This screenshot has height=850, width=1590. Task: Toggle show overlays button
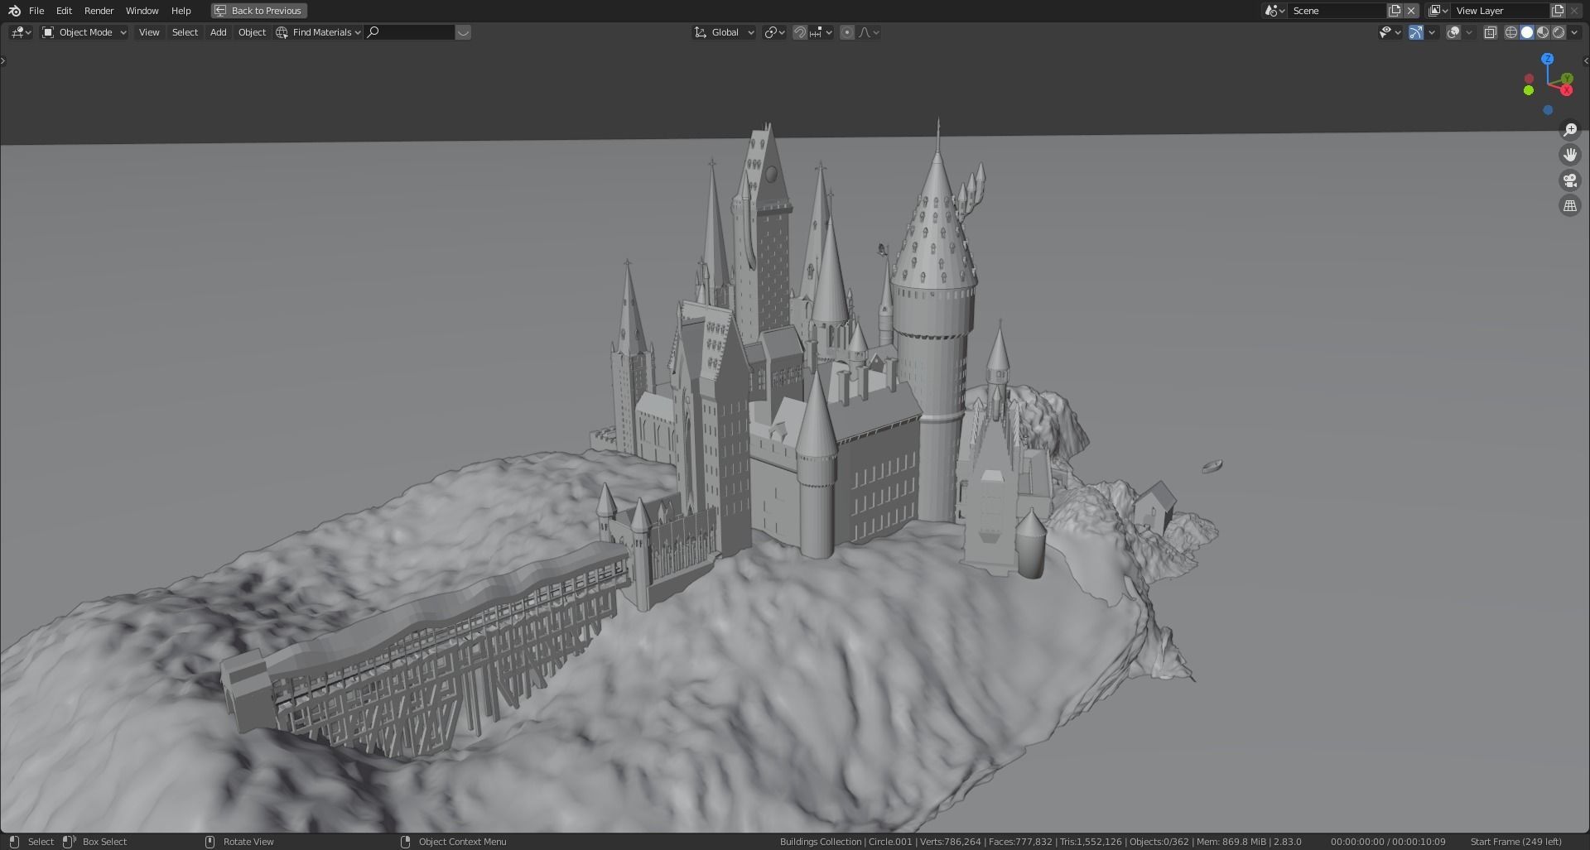tap(1453, 32)
